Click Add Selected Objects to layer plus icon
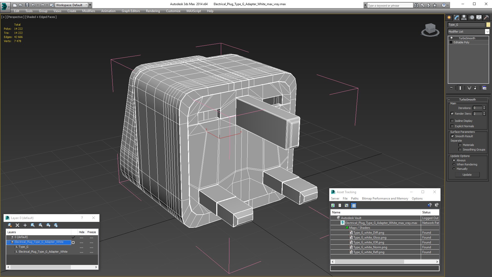This screenshot has width=492, height=277. [25, 225]
